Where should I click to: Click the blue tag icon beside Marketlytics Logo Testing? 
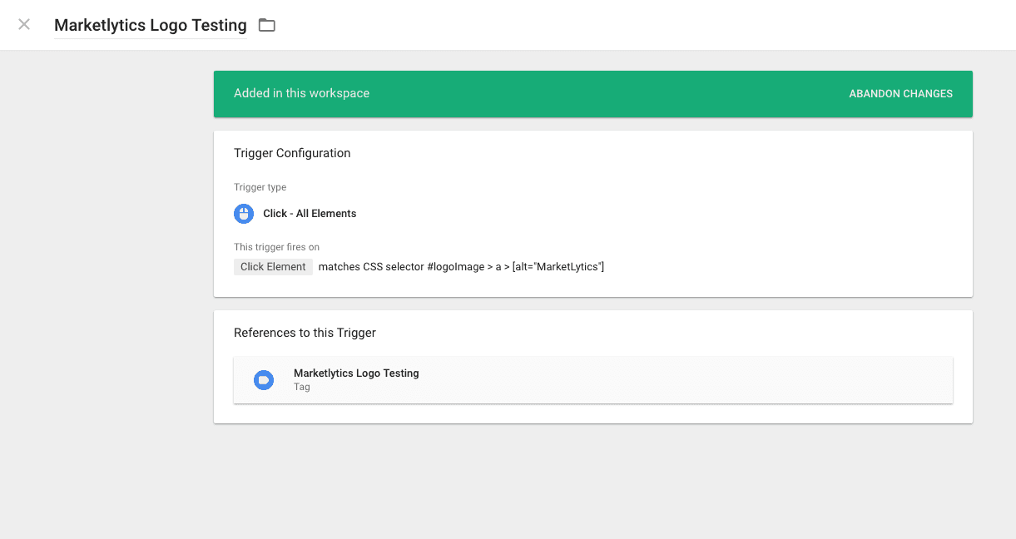tap(264, 380)
